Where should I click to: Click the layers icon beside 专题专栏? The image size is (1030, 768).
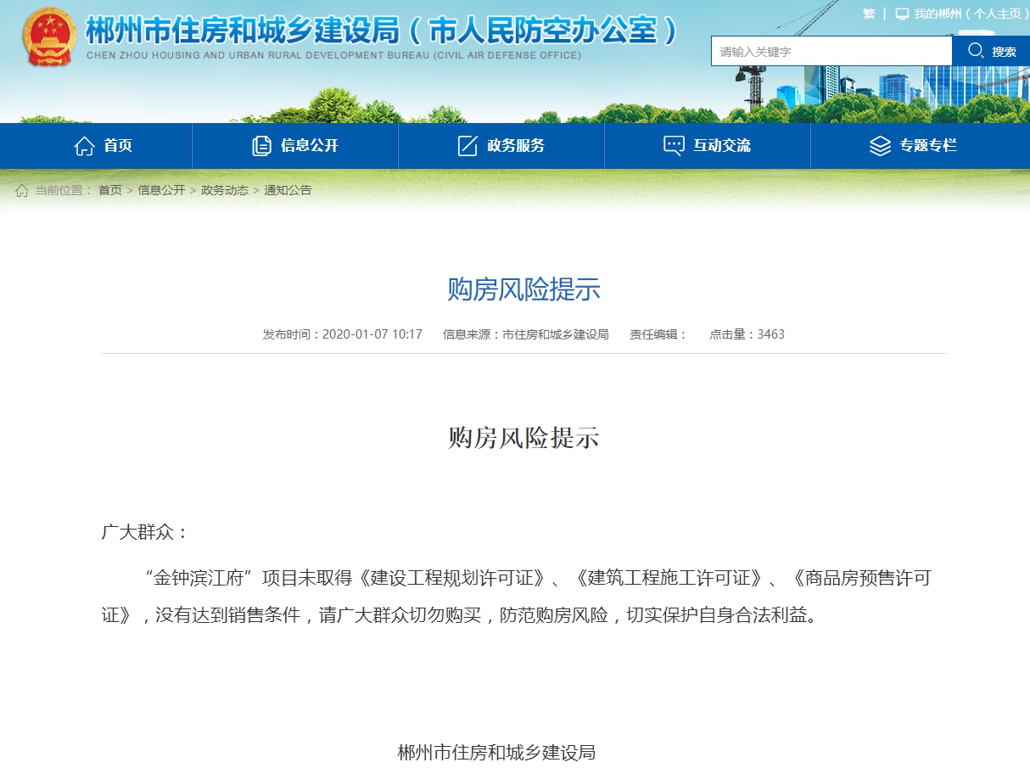(x=880, y=146)
